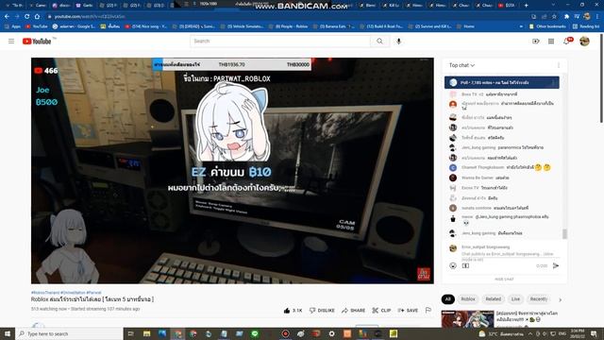Expand the hidden bookmarks overflow arrow
Image resolution: width=604 pixels, height=340 pixels.
pyautogui.click(x=521, y=26)
